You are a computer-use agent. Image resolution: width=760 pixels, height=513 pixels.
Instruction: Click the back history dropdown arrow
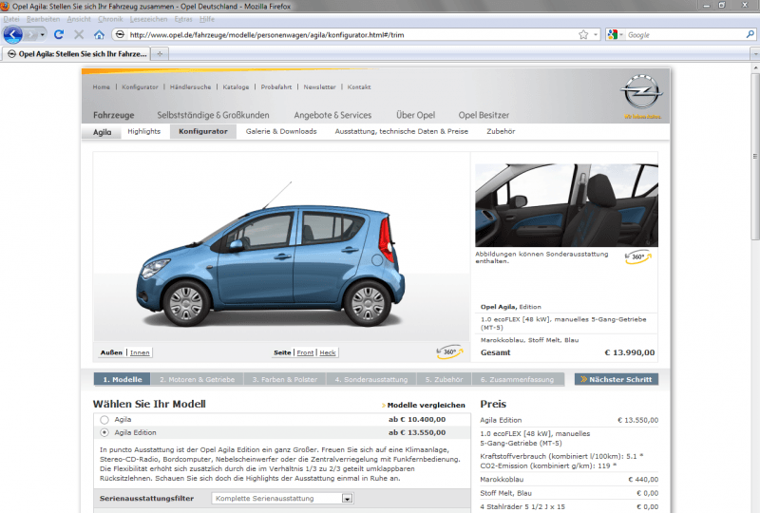tap(43, 35)
